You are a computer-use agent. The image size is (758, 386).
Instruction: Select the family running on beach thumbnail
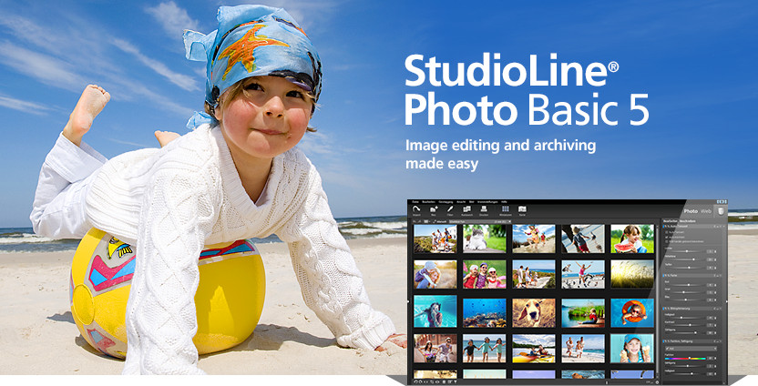pos(583,349)
